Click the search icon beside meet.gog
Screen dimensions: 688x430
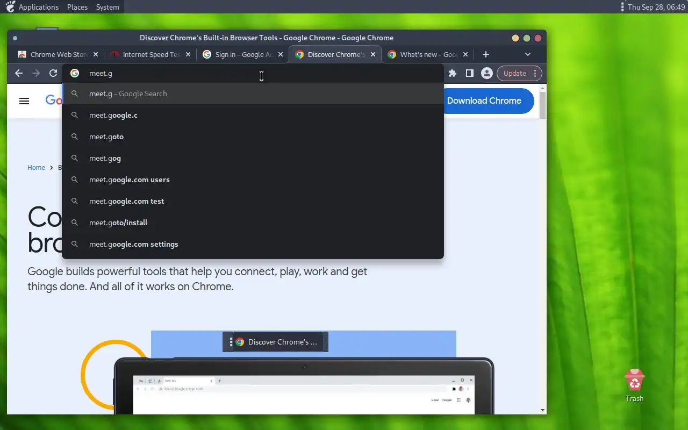click(75, 158)
